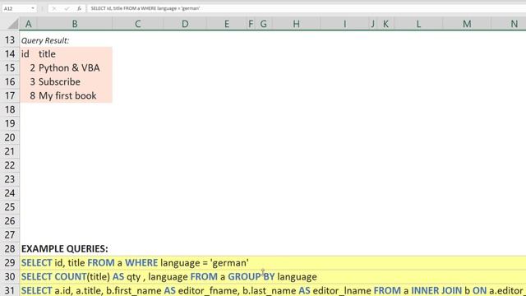Viewport: 526px width, 296px height.
Task: Select column B header
Action: 75,24
